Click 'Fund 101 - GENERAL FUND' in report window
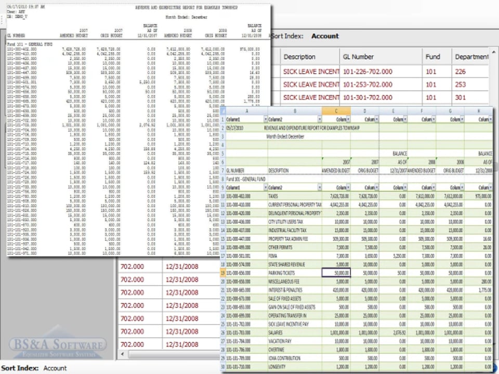This screenshot has height=374, width=499. 30,44
